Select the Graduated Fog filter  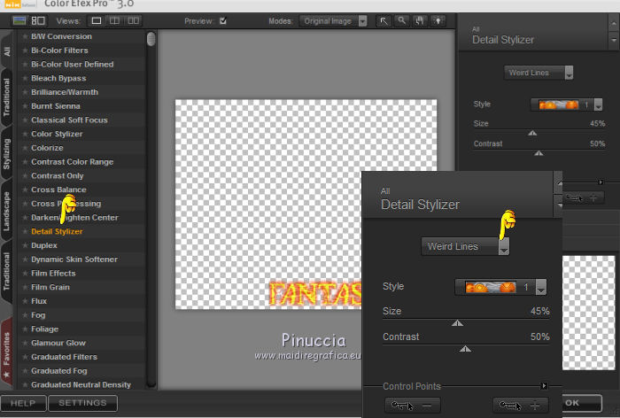point(59,371)
